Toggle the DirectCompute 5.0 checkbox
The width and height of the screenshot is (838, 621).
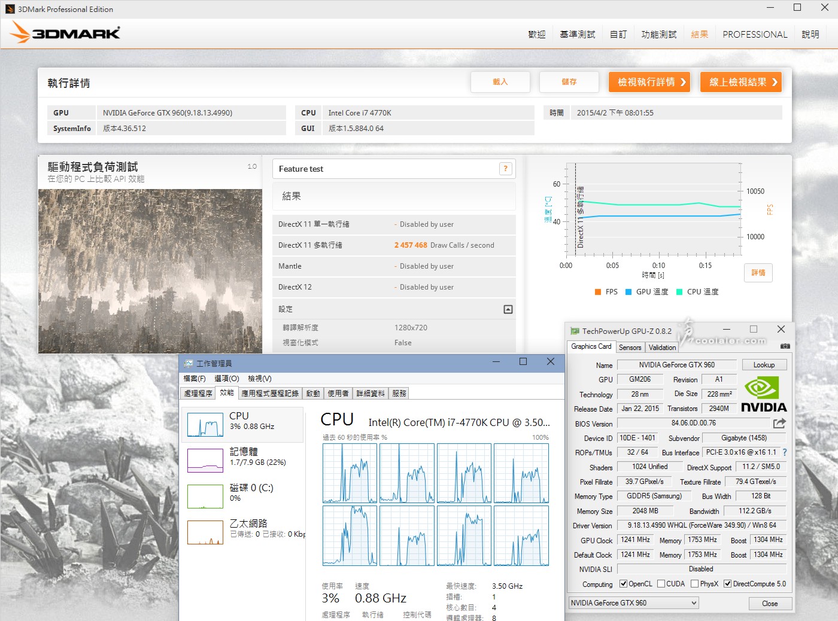tap(728, 584)
